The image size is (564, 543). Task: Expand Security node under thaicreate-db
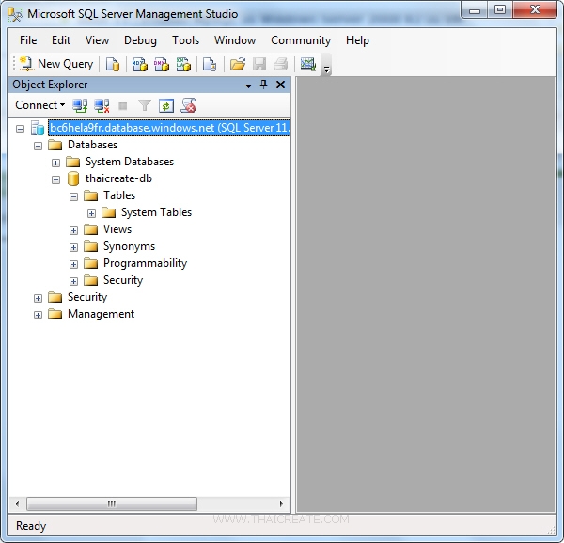tap(73, 281)
